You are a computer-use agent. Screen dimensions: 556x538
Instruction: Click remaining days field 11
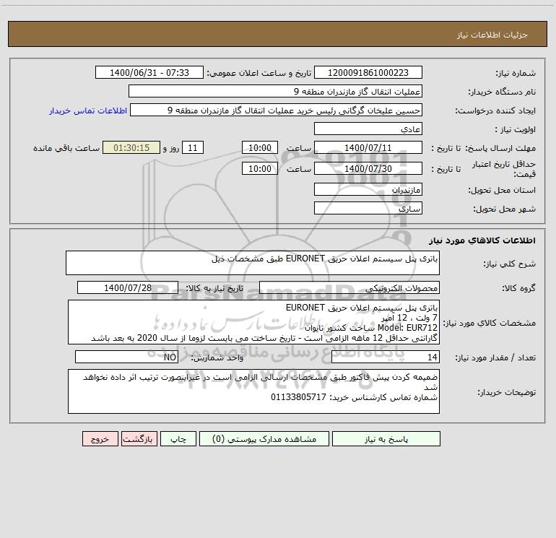click(x=193, y=147)
